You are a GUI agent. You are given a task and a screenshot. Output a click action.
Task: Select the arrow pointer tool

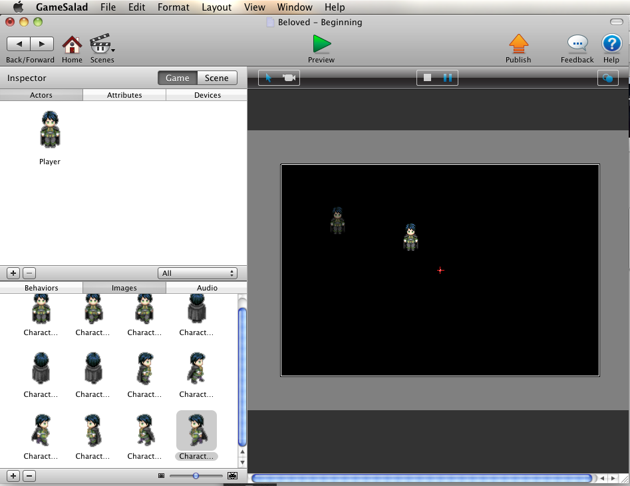click(x=268, y=78)
